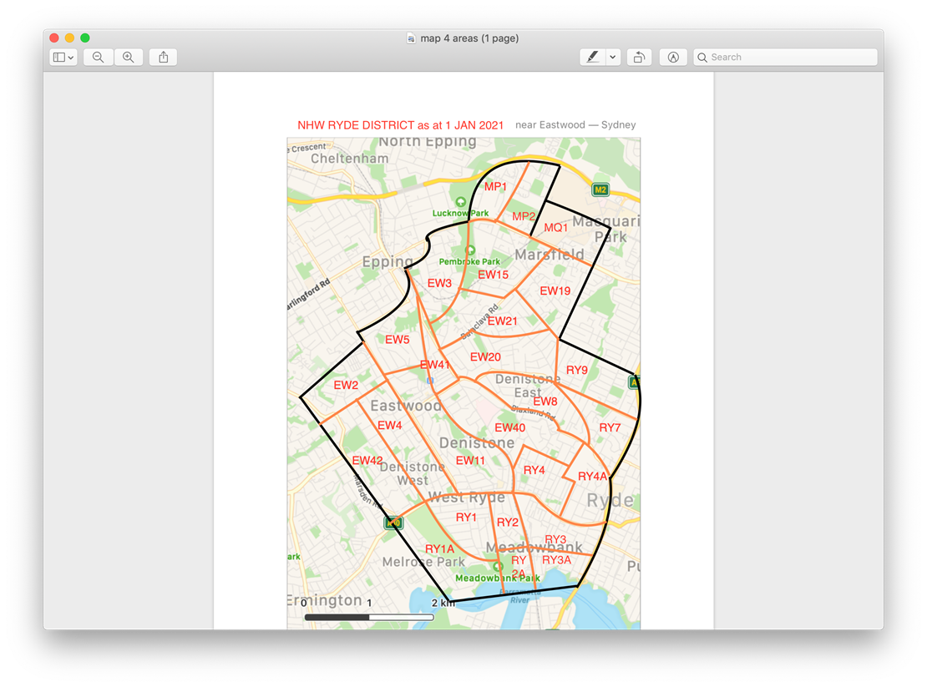Click inside the Search field
The height and width of the screenshot is (687, 927).
point(785,57)
